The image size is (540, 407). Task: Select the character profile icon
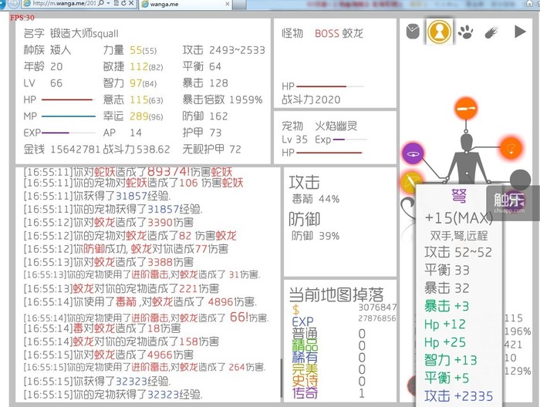pos(439,32)
